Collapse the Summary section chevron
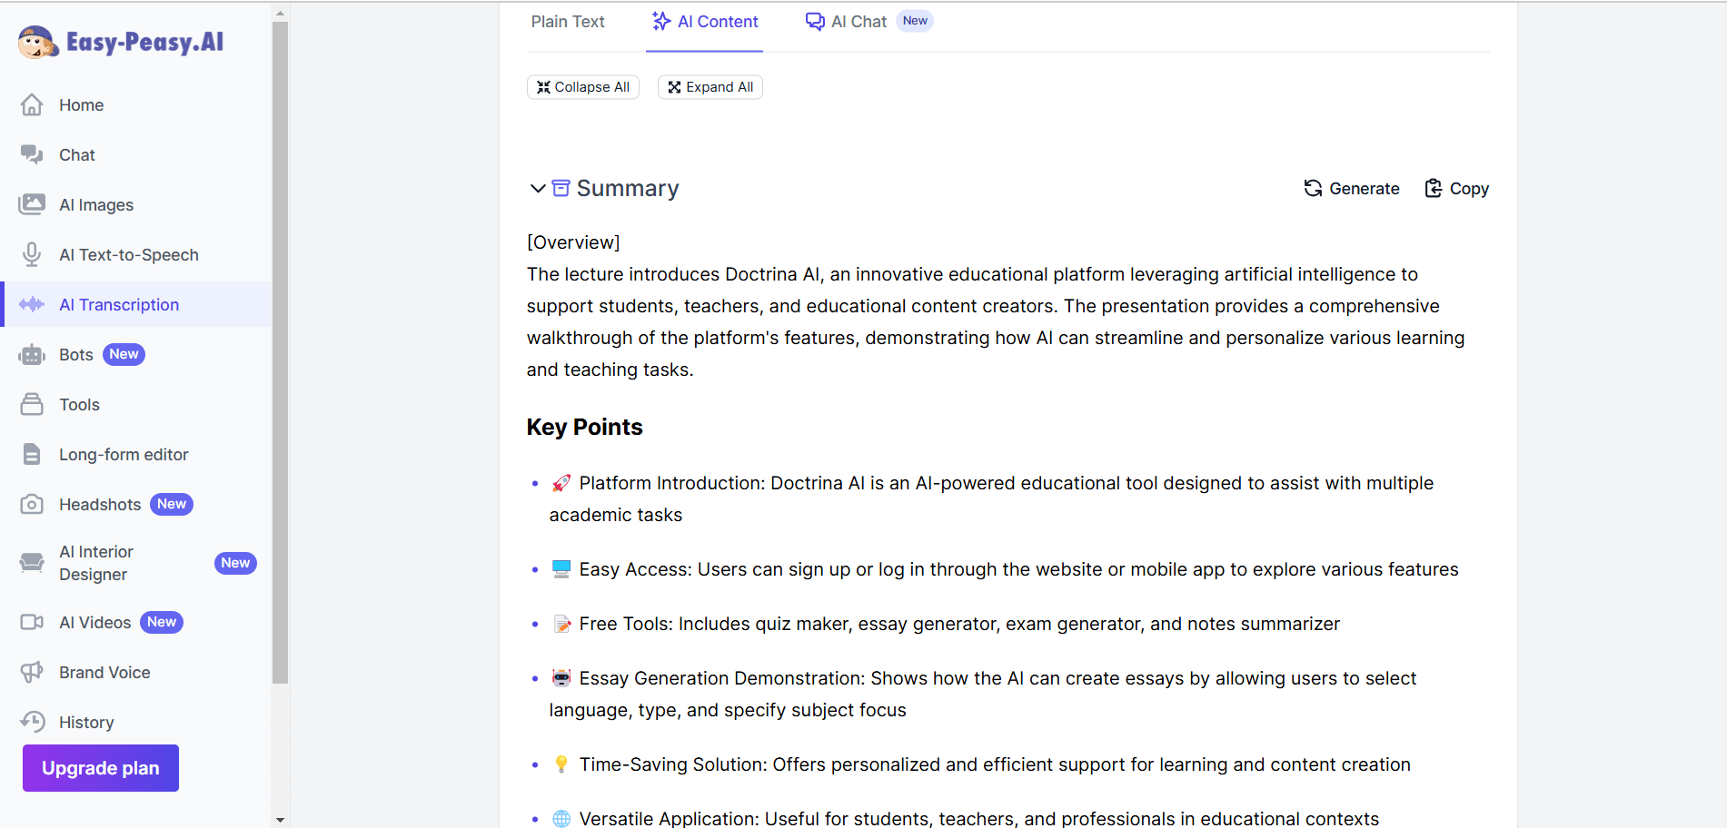The height and width of the screenshot is (828, 1727). coord(537,189)
